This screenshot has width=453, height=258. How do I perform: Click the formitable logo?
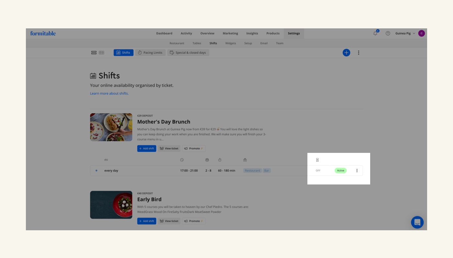click(x=43, y=33)
